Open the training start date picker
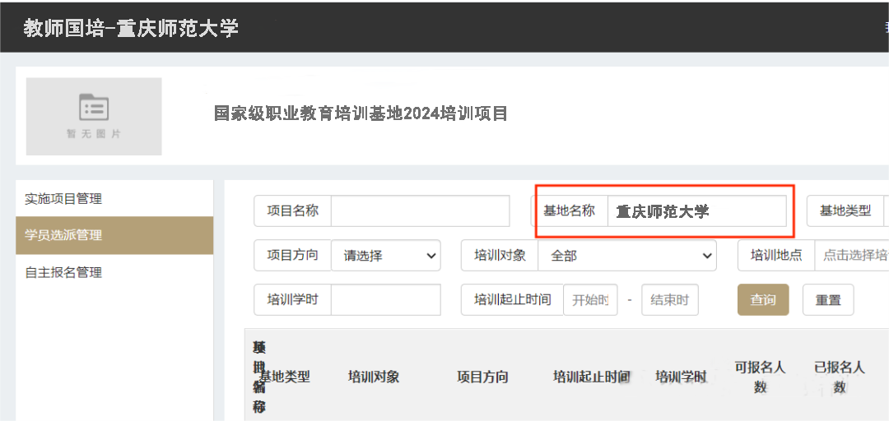The image size is (889, 421). click(589, 300)
